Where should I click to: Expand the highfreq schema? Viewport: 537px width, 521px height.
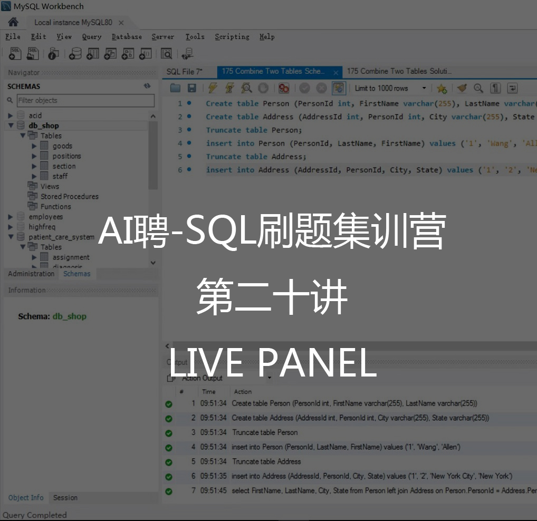(11, 227)
